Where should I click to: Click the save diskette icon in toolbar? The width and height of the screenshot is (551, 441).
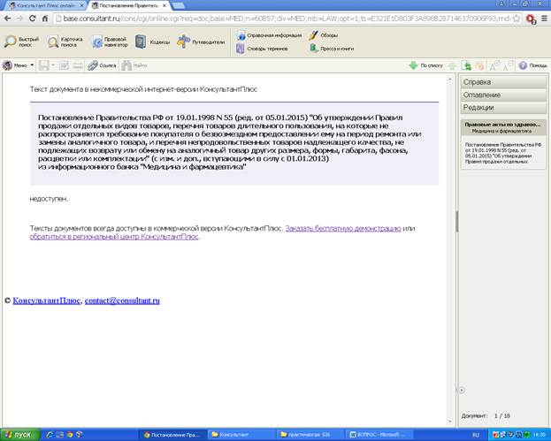[44, 65]
